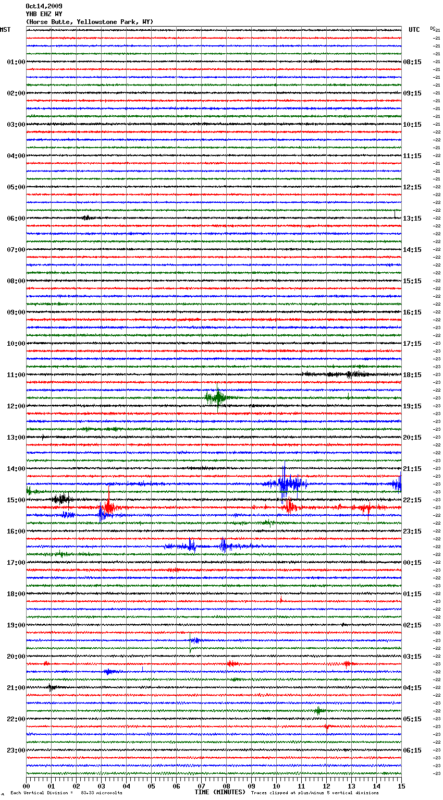Select the '13:00' MST time label
Screen dimensions: 443x800
pyautogui.click(x=16, y=438)
